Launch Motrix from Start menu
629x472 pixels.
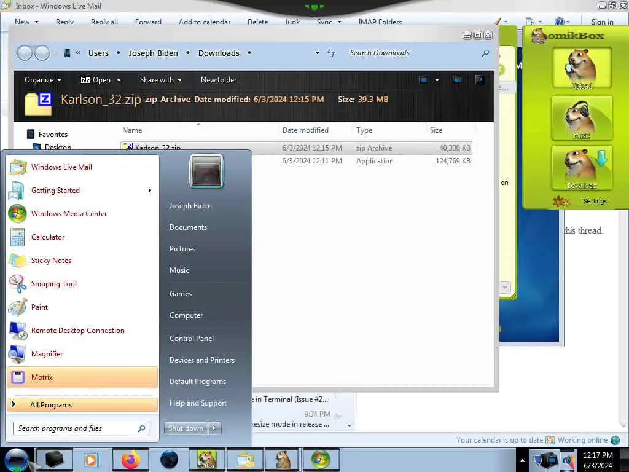[x=82, y=377]
